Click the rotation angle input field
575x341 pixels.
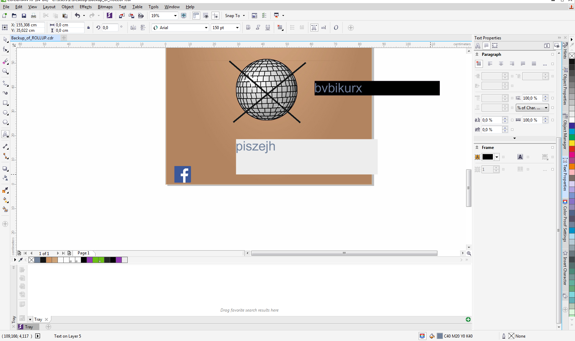(110, 28)
